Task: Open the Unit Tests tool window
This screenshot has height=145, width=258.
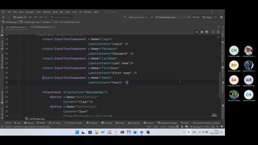Action: [x=55, y=123]
